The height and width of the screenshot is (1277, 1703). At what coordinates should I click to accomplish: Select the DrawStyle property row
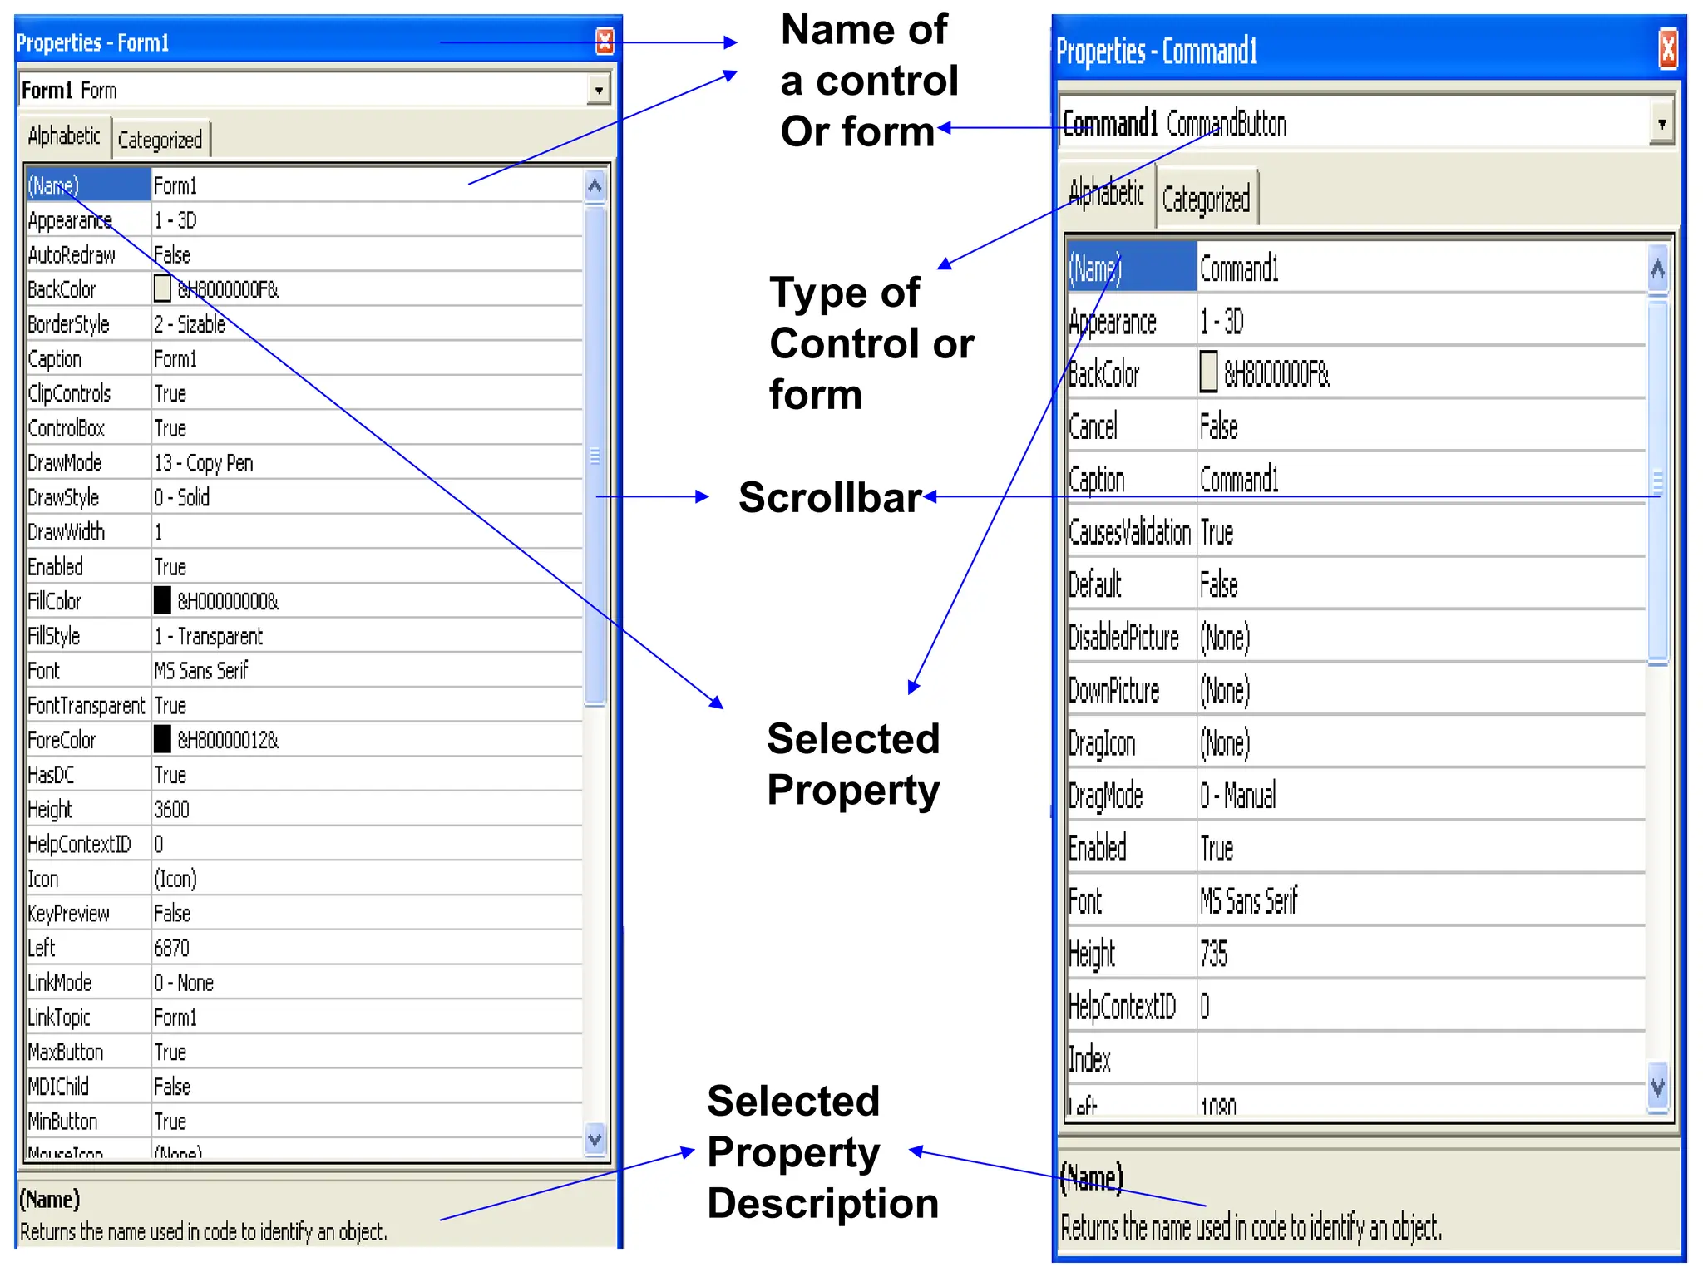click(304, 497)
